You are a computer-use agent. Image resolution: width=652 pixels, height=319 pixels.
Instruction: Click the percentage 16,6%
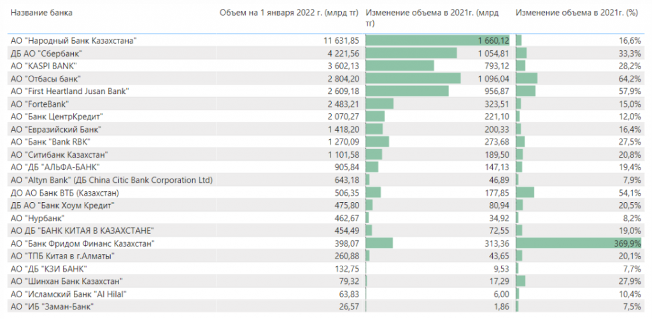(x=631, y=41)
